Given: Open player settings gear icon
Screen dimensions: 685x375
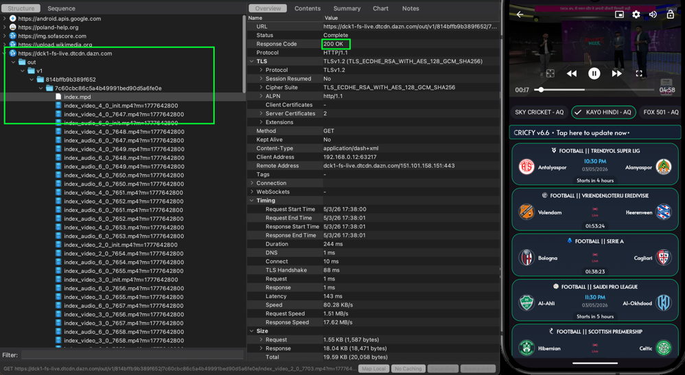Looking at the screenshot, I should pos(636,14).
